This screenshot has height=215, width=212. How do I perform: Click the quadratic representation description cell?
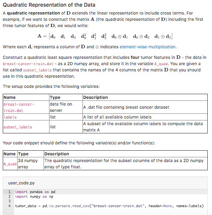pyautogui.click(x=126, y=164)
